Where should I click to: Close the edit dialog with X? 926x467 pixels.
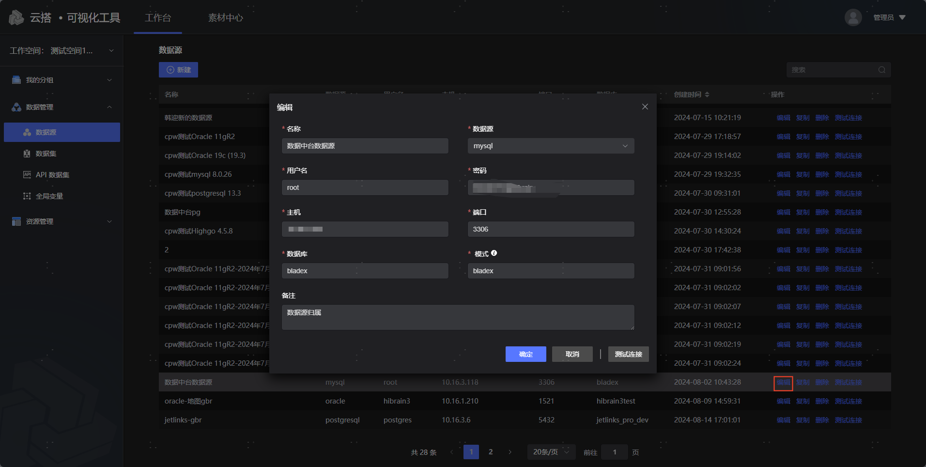[645, 107]
